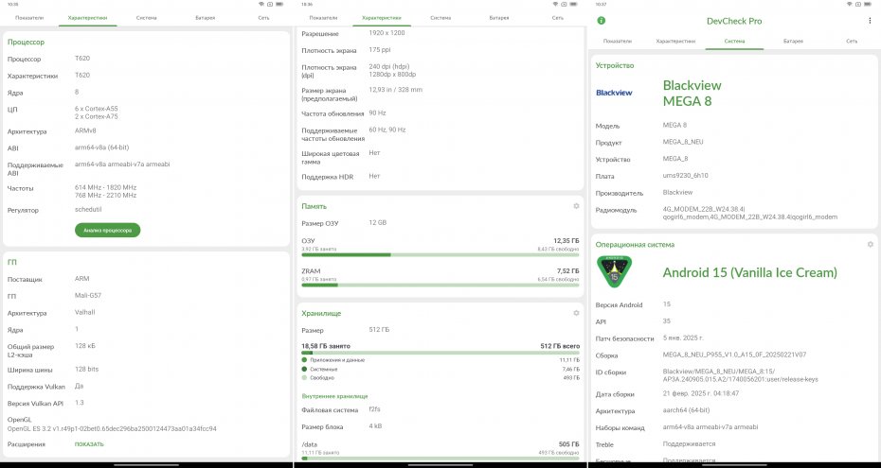
Task: Tap the 128 bits bus width value
Action: point(86,370)
